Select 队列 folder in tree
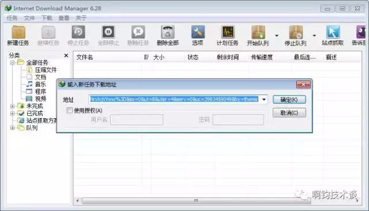 coord(32,128)
